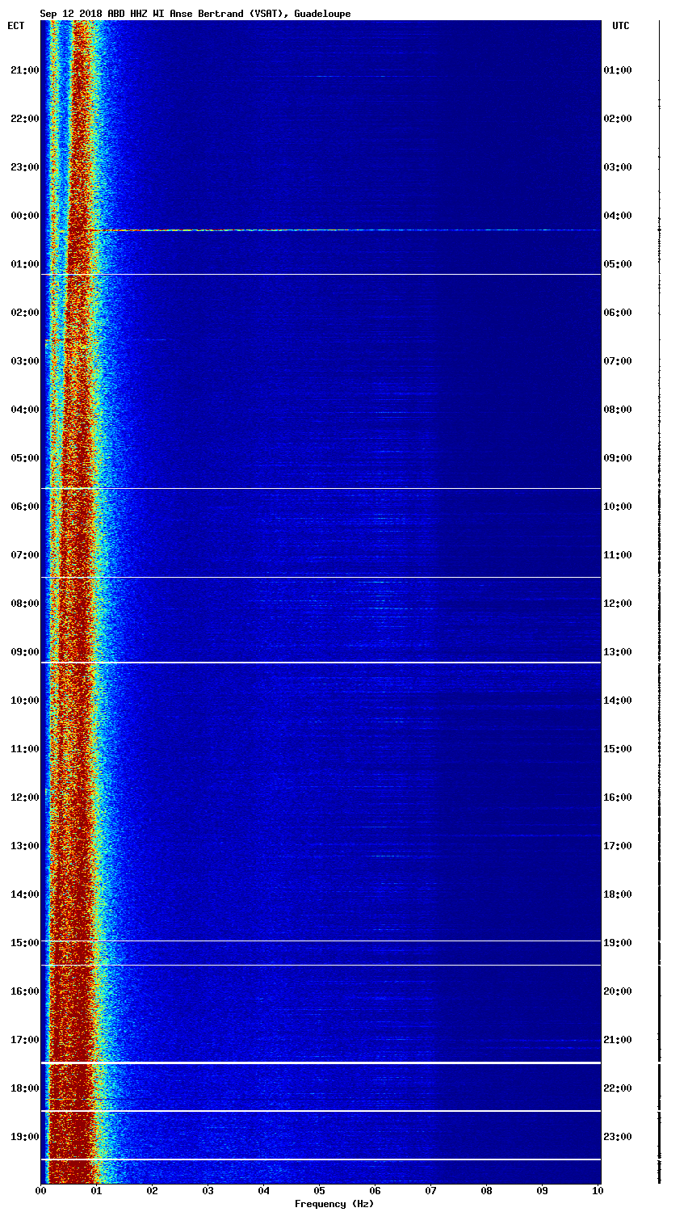Screen dimensions: 688x1212
Task: Click the 01:00 tick on UTC axis
Action: [x=618, y=70]
